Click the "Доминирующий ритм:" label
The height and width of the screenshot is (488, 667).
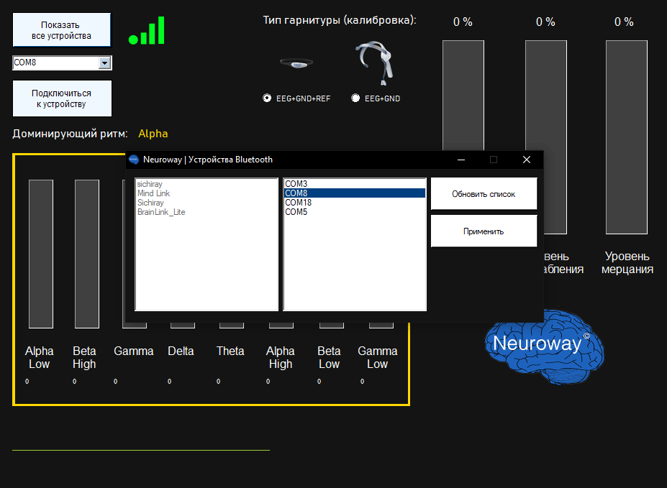click(x=71, y=134)
